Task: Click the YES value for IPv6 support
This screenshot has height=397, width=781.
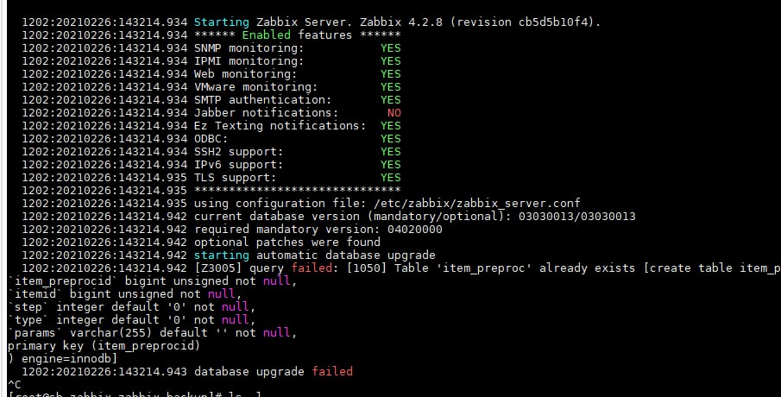Action: tap(390, 164)
